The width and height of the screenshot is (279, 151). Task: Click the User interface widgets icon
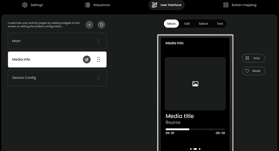coord(154,5)
